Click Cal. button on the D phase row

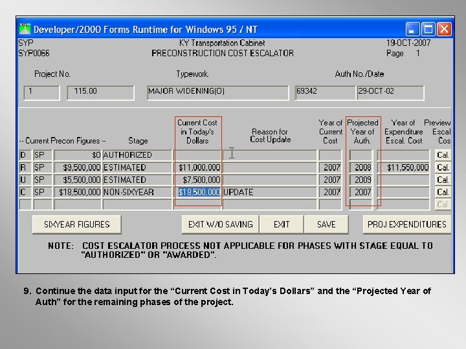tap(443, 155)
